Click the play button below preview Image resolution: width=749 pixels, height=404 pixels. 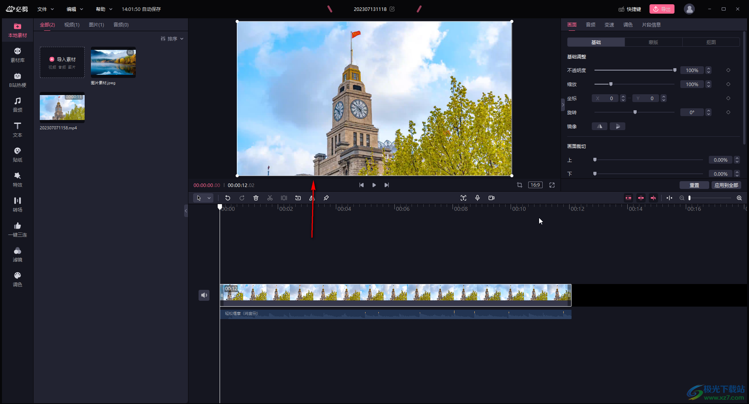(x=374, y=185)
